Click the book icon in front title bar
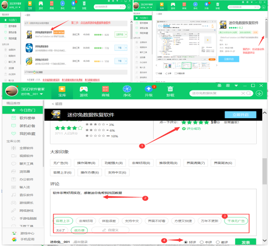 [219, 85]
